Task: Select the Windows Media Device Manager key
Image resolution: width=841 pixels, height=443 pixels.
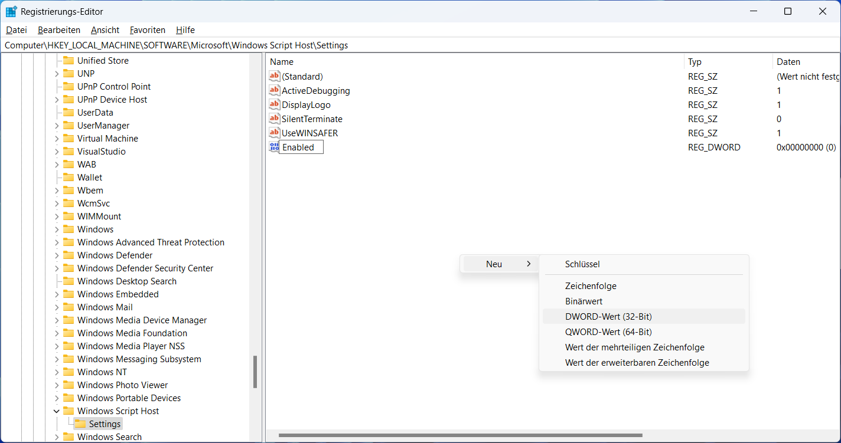Action: (x=142, y=320)
